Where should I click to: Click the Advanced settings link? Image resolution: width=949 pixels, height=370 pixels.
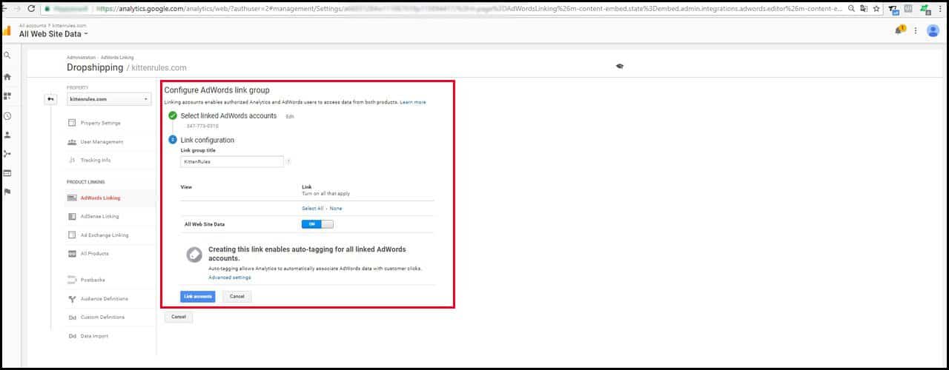point(230,277)
